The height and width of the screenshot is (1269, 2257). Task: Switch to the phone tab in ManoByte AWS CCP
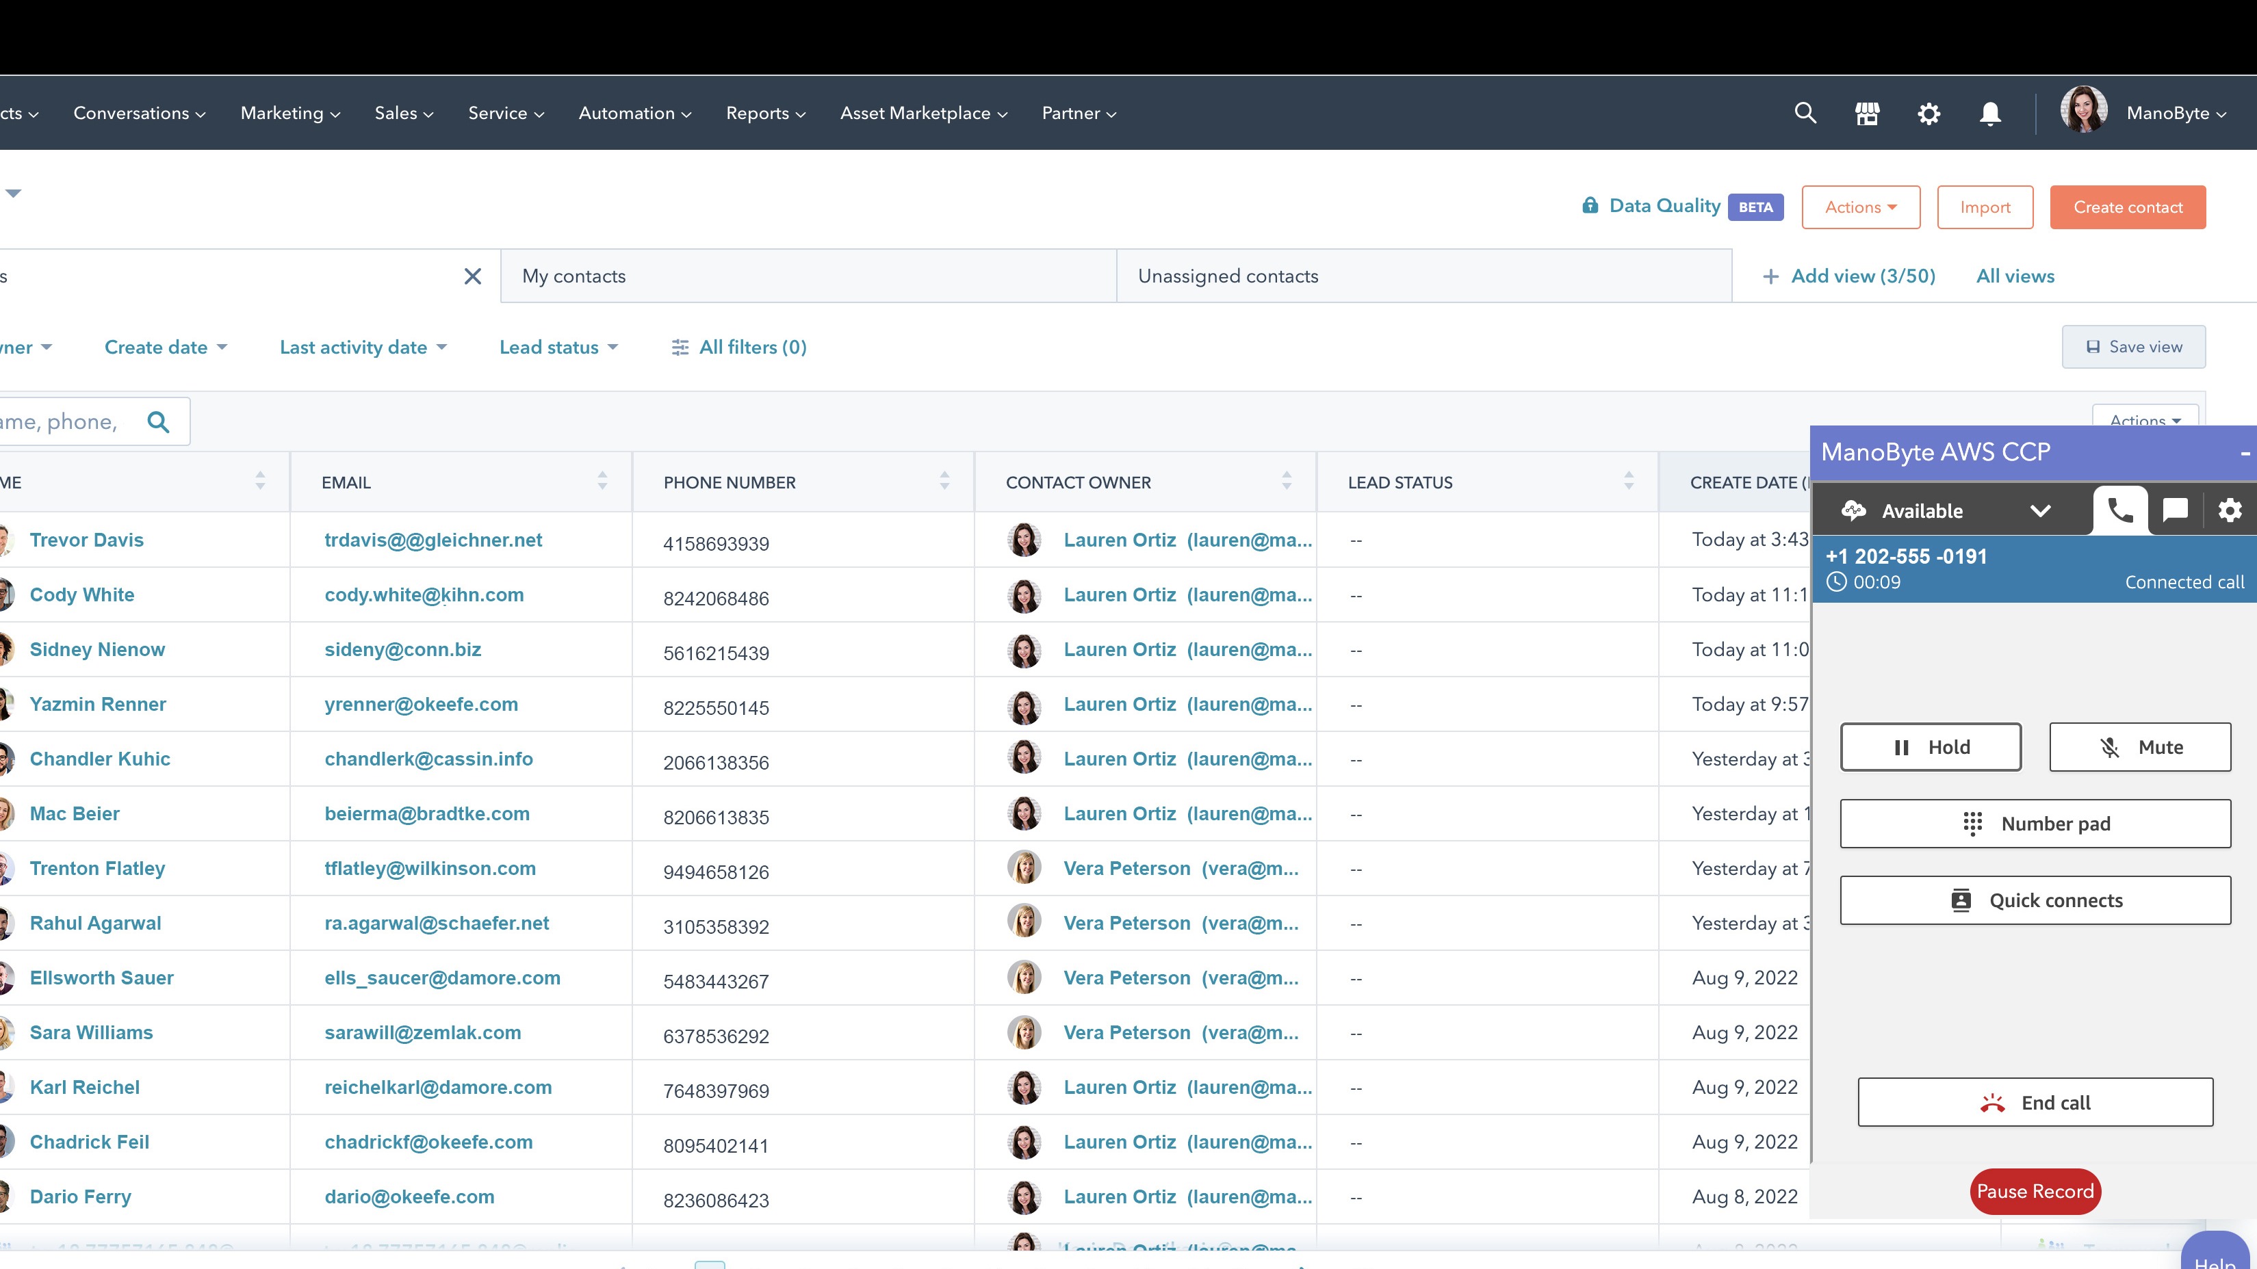2119,510
